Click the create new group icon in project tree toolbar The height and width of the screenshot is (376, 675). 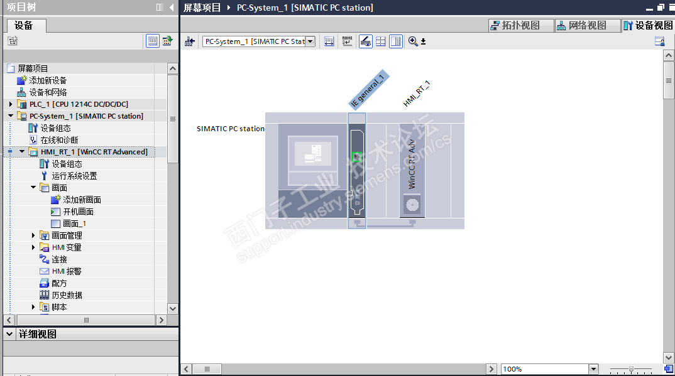[13, 41]
